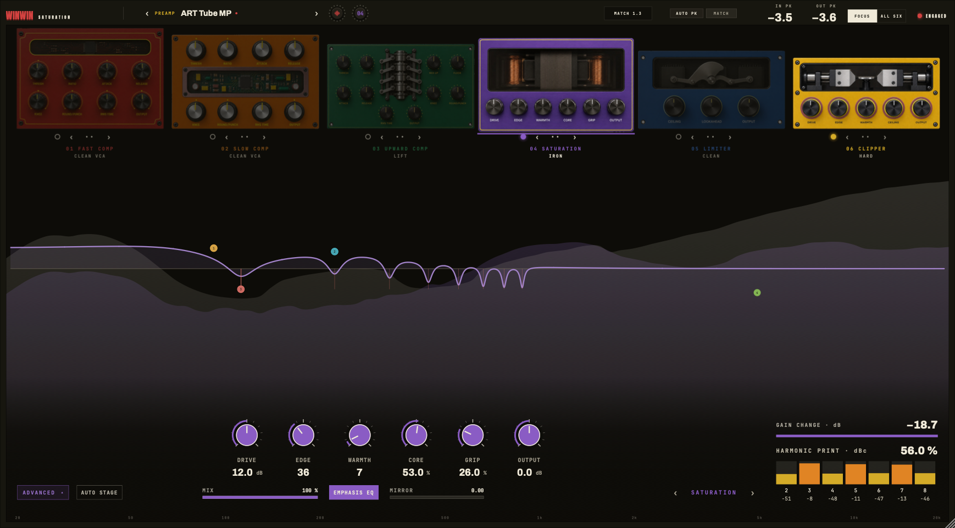The height and width of the screenshot is (528, 955).
Task: Select the green EQ node 4
Action: [757, 293]
